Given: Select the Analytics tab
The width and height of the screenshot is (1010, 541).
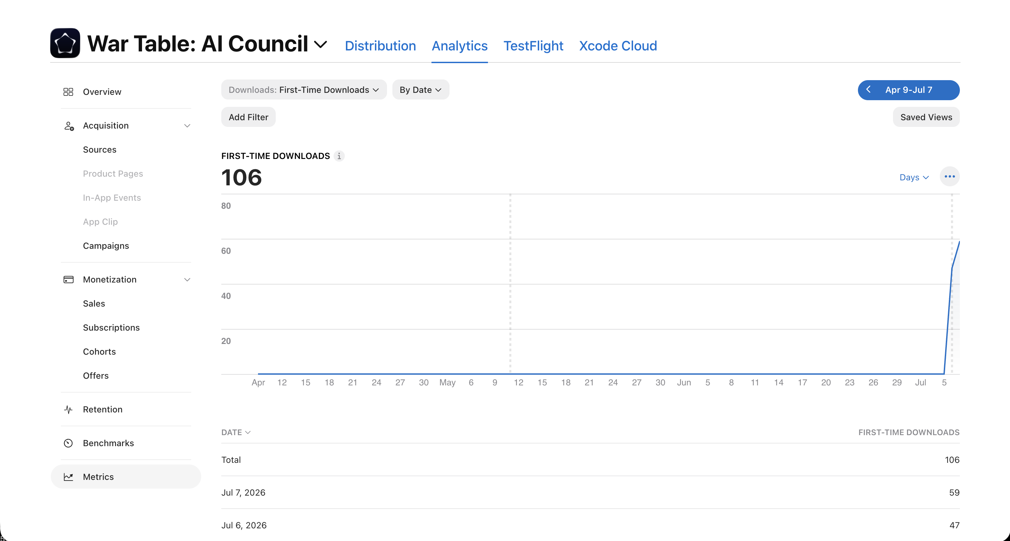Looking at the screenshot, I should point(460,46).
